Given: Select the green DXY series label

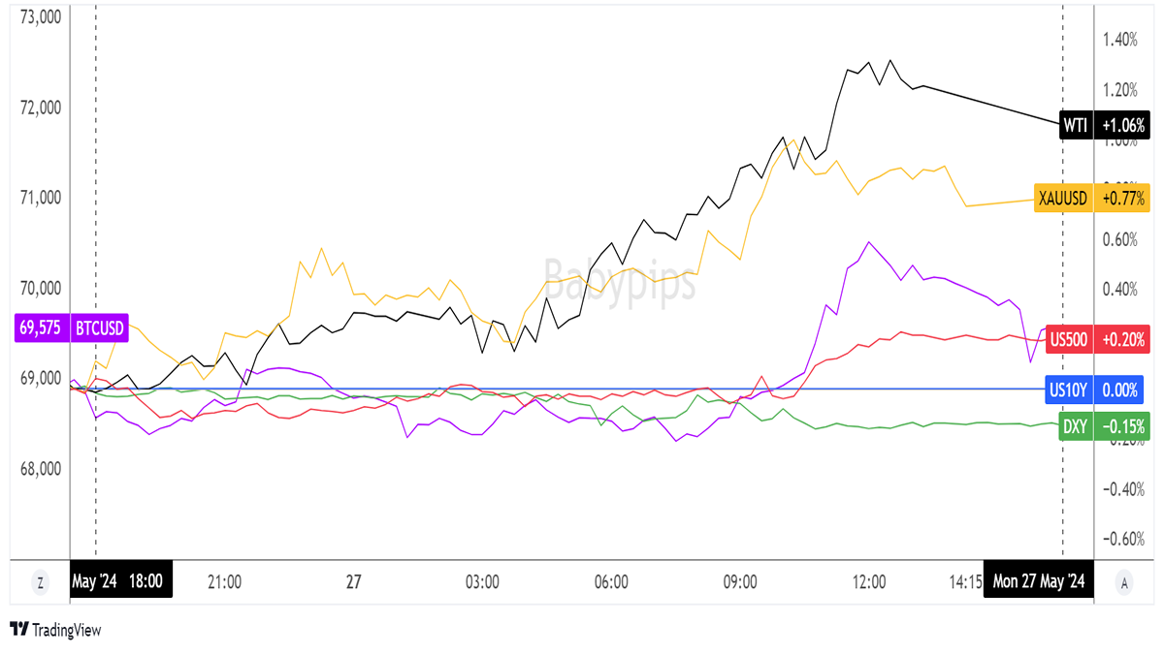Looking at the screenshot, I should coord(1074,425).
